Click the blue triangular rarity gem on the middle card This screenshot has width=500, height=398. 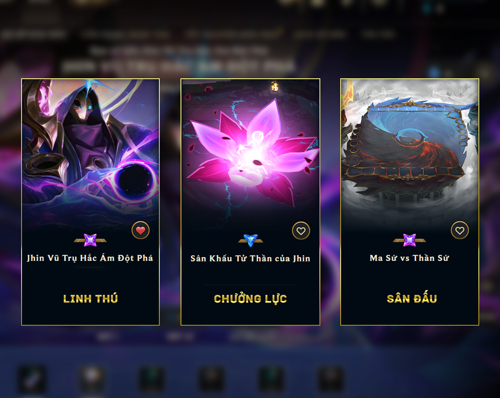pyautogui.click(x=250, y=240)
